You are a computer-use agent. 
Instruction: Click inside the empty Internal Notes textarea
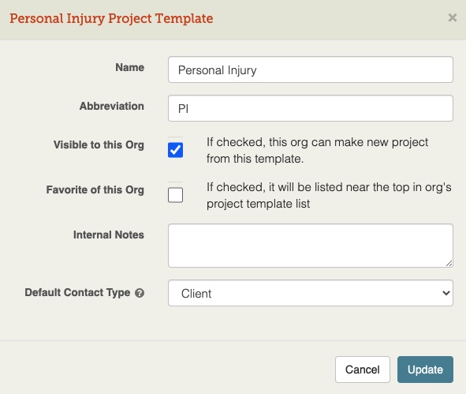(311, 246)
